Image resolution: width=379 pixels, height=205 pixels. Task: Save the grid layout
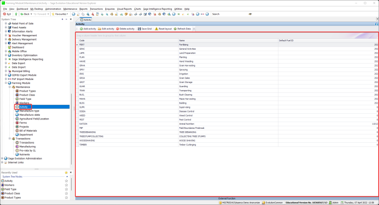(x=139, y=29)
